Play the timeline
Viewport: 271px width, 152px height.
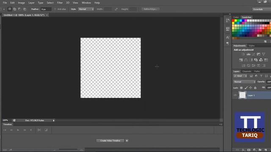tap(18, 130)
